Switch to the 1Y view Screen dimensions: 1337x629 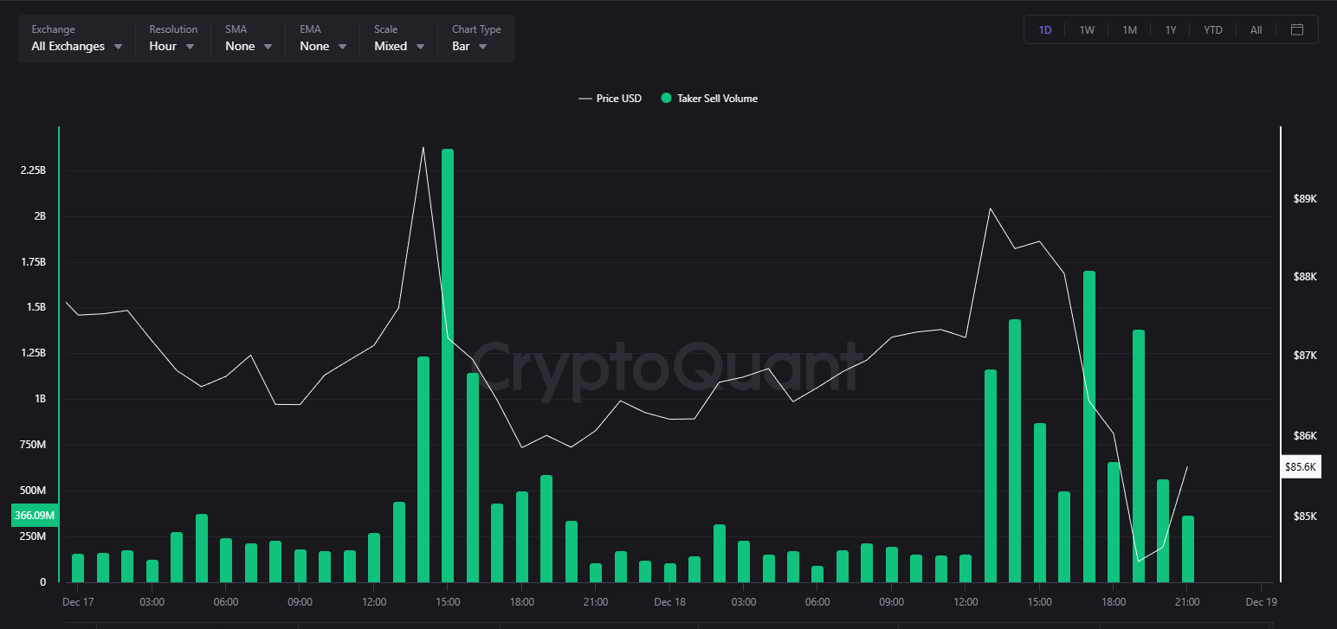(x=1170, y=29)
